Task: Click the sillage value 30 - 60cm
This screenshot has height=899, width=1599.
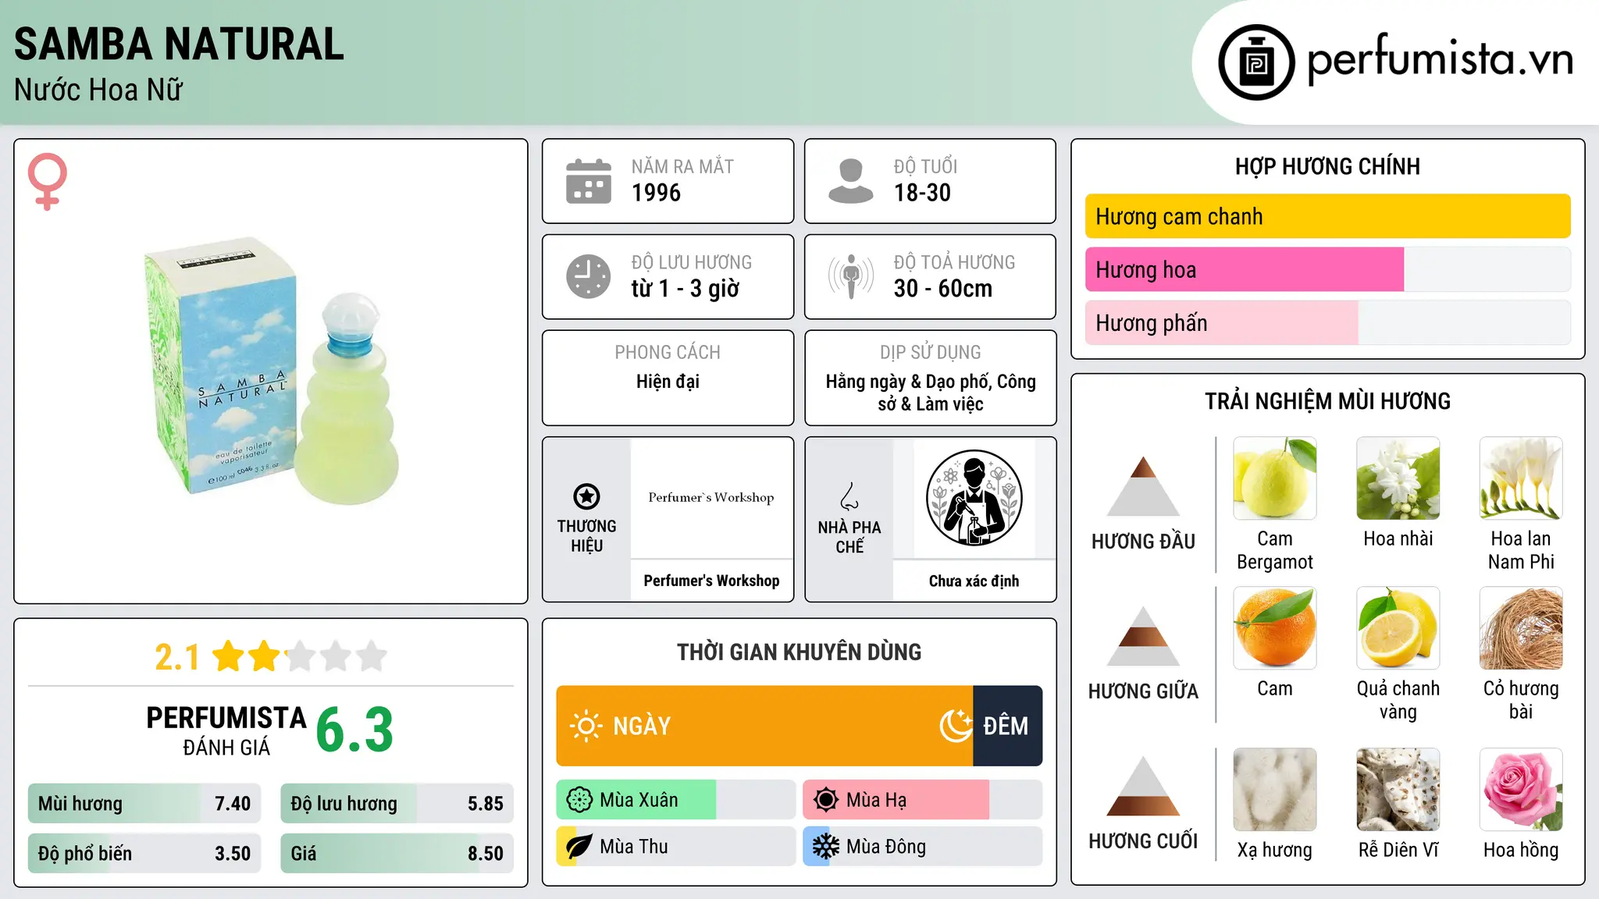Action: (943, 289)
